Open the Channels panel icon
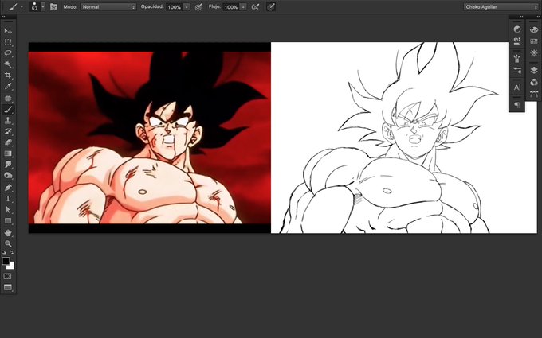This screenshot has height=338, width=542. 534,82
